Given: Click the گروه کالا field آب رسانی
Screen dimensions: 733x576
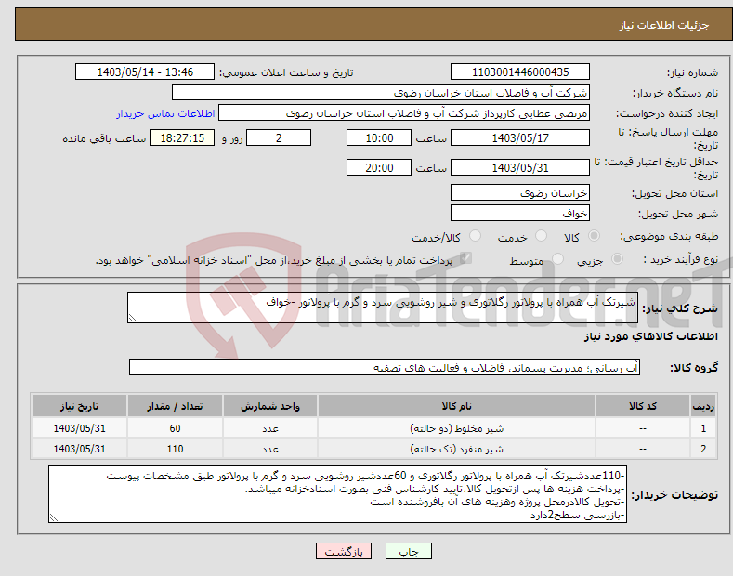Looking at the screenshot, I should click(x=385, y=368).
